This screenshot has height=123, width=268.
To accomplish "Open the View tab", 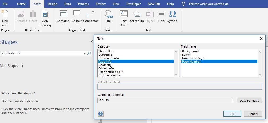I will (x=116, y=4).
